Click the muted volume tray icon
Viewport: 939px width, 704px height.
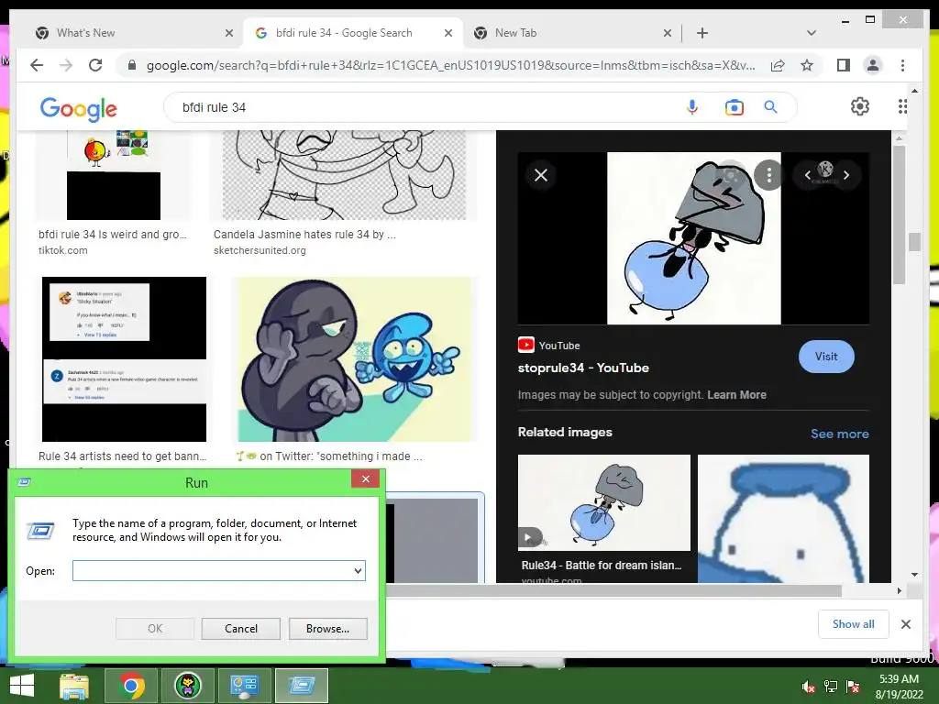808,687
